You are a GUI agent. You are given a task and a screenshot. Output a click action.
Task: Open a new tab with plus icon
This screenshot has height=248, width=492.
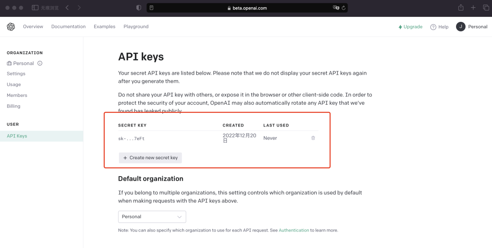[473, 8]
